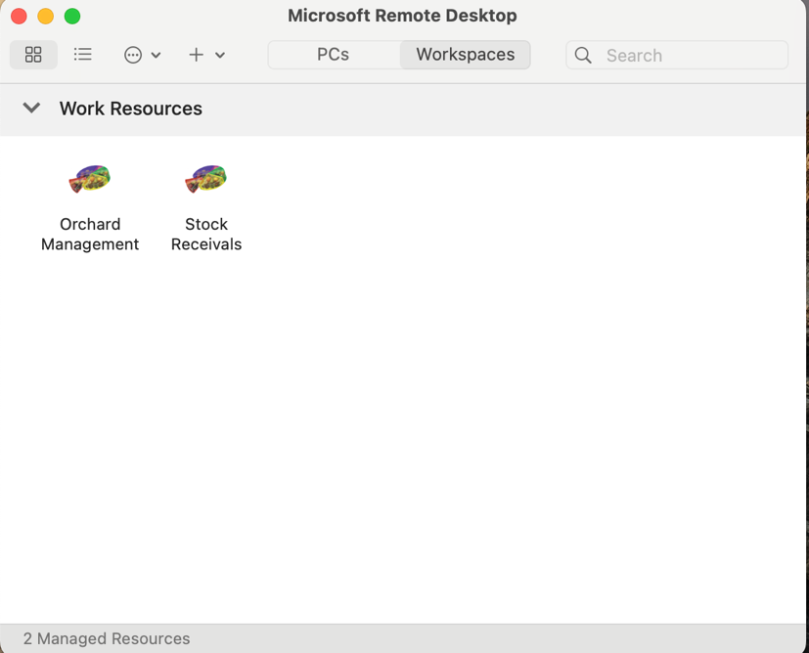Image resolution: width=809 pixels, height=653 pixels.
Task: Select the Stock Receivals app icon
Action: [206, 179]
